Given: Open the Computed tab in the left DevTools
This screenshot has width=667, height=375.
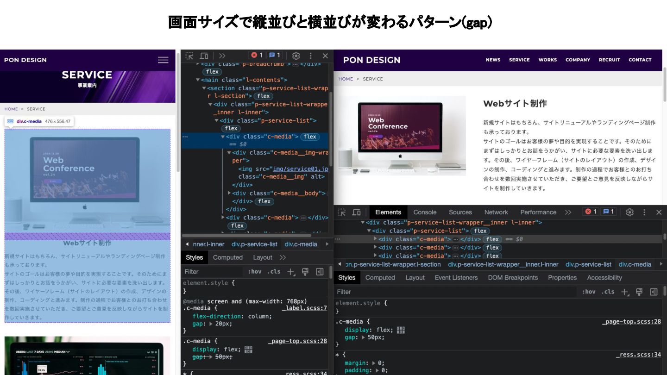Looking at the screenshot, I should click(228, 257).
